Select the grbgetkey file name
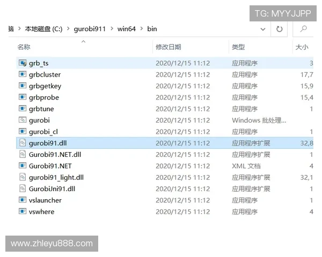The height and width of the screenshot is (257, 322). (x=45, y=86)
